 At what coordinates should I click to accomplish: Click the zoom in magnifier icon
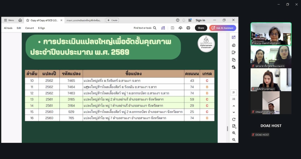coord(234,133)
